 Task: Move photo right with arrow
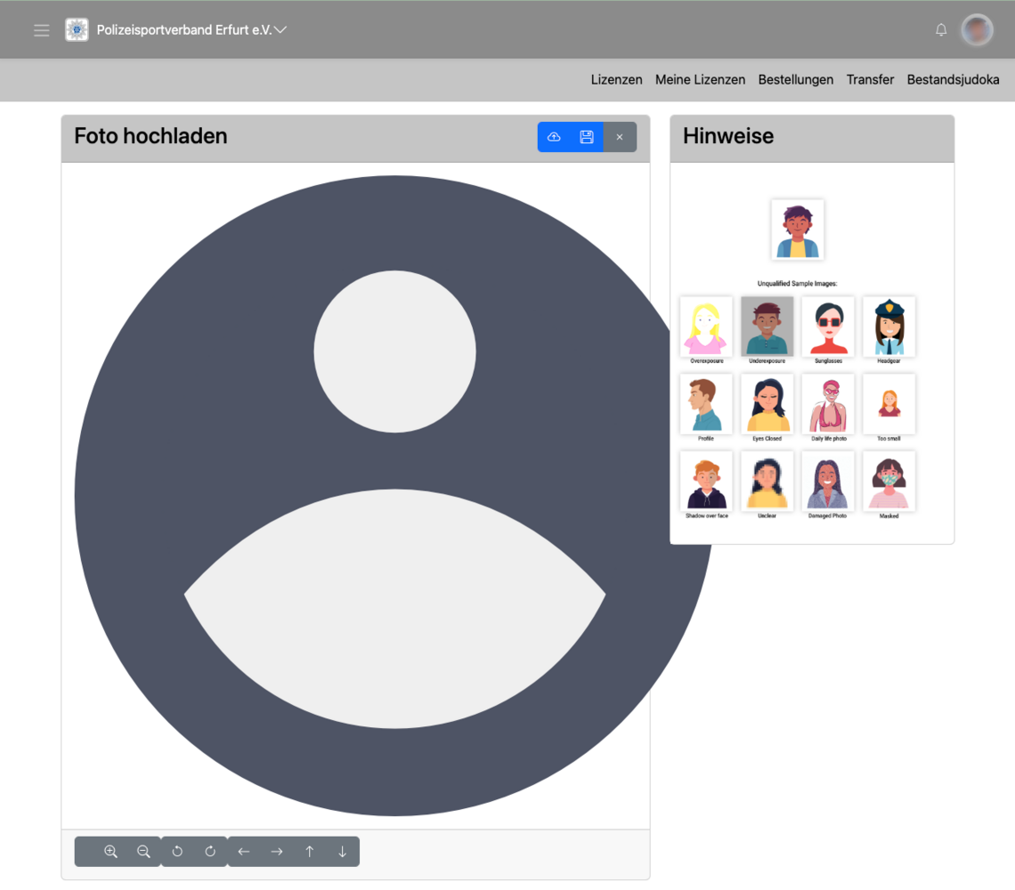(x=277, y=852)
